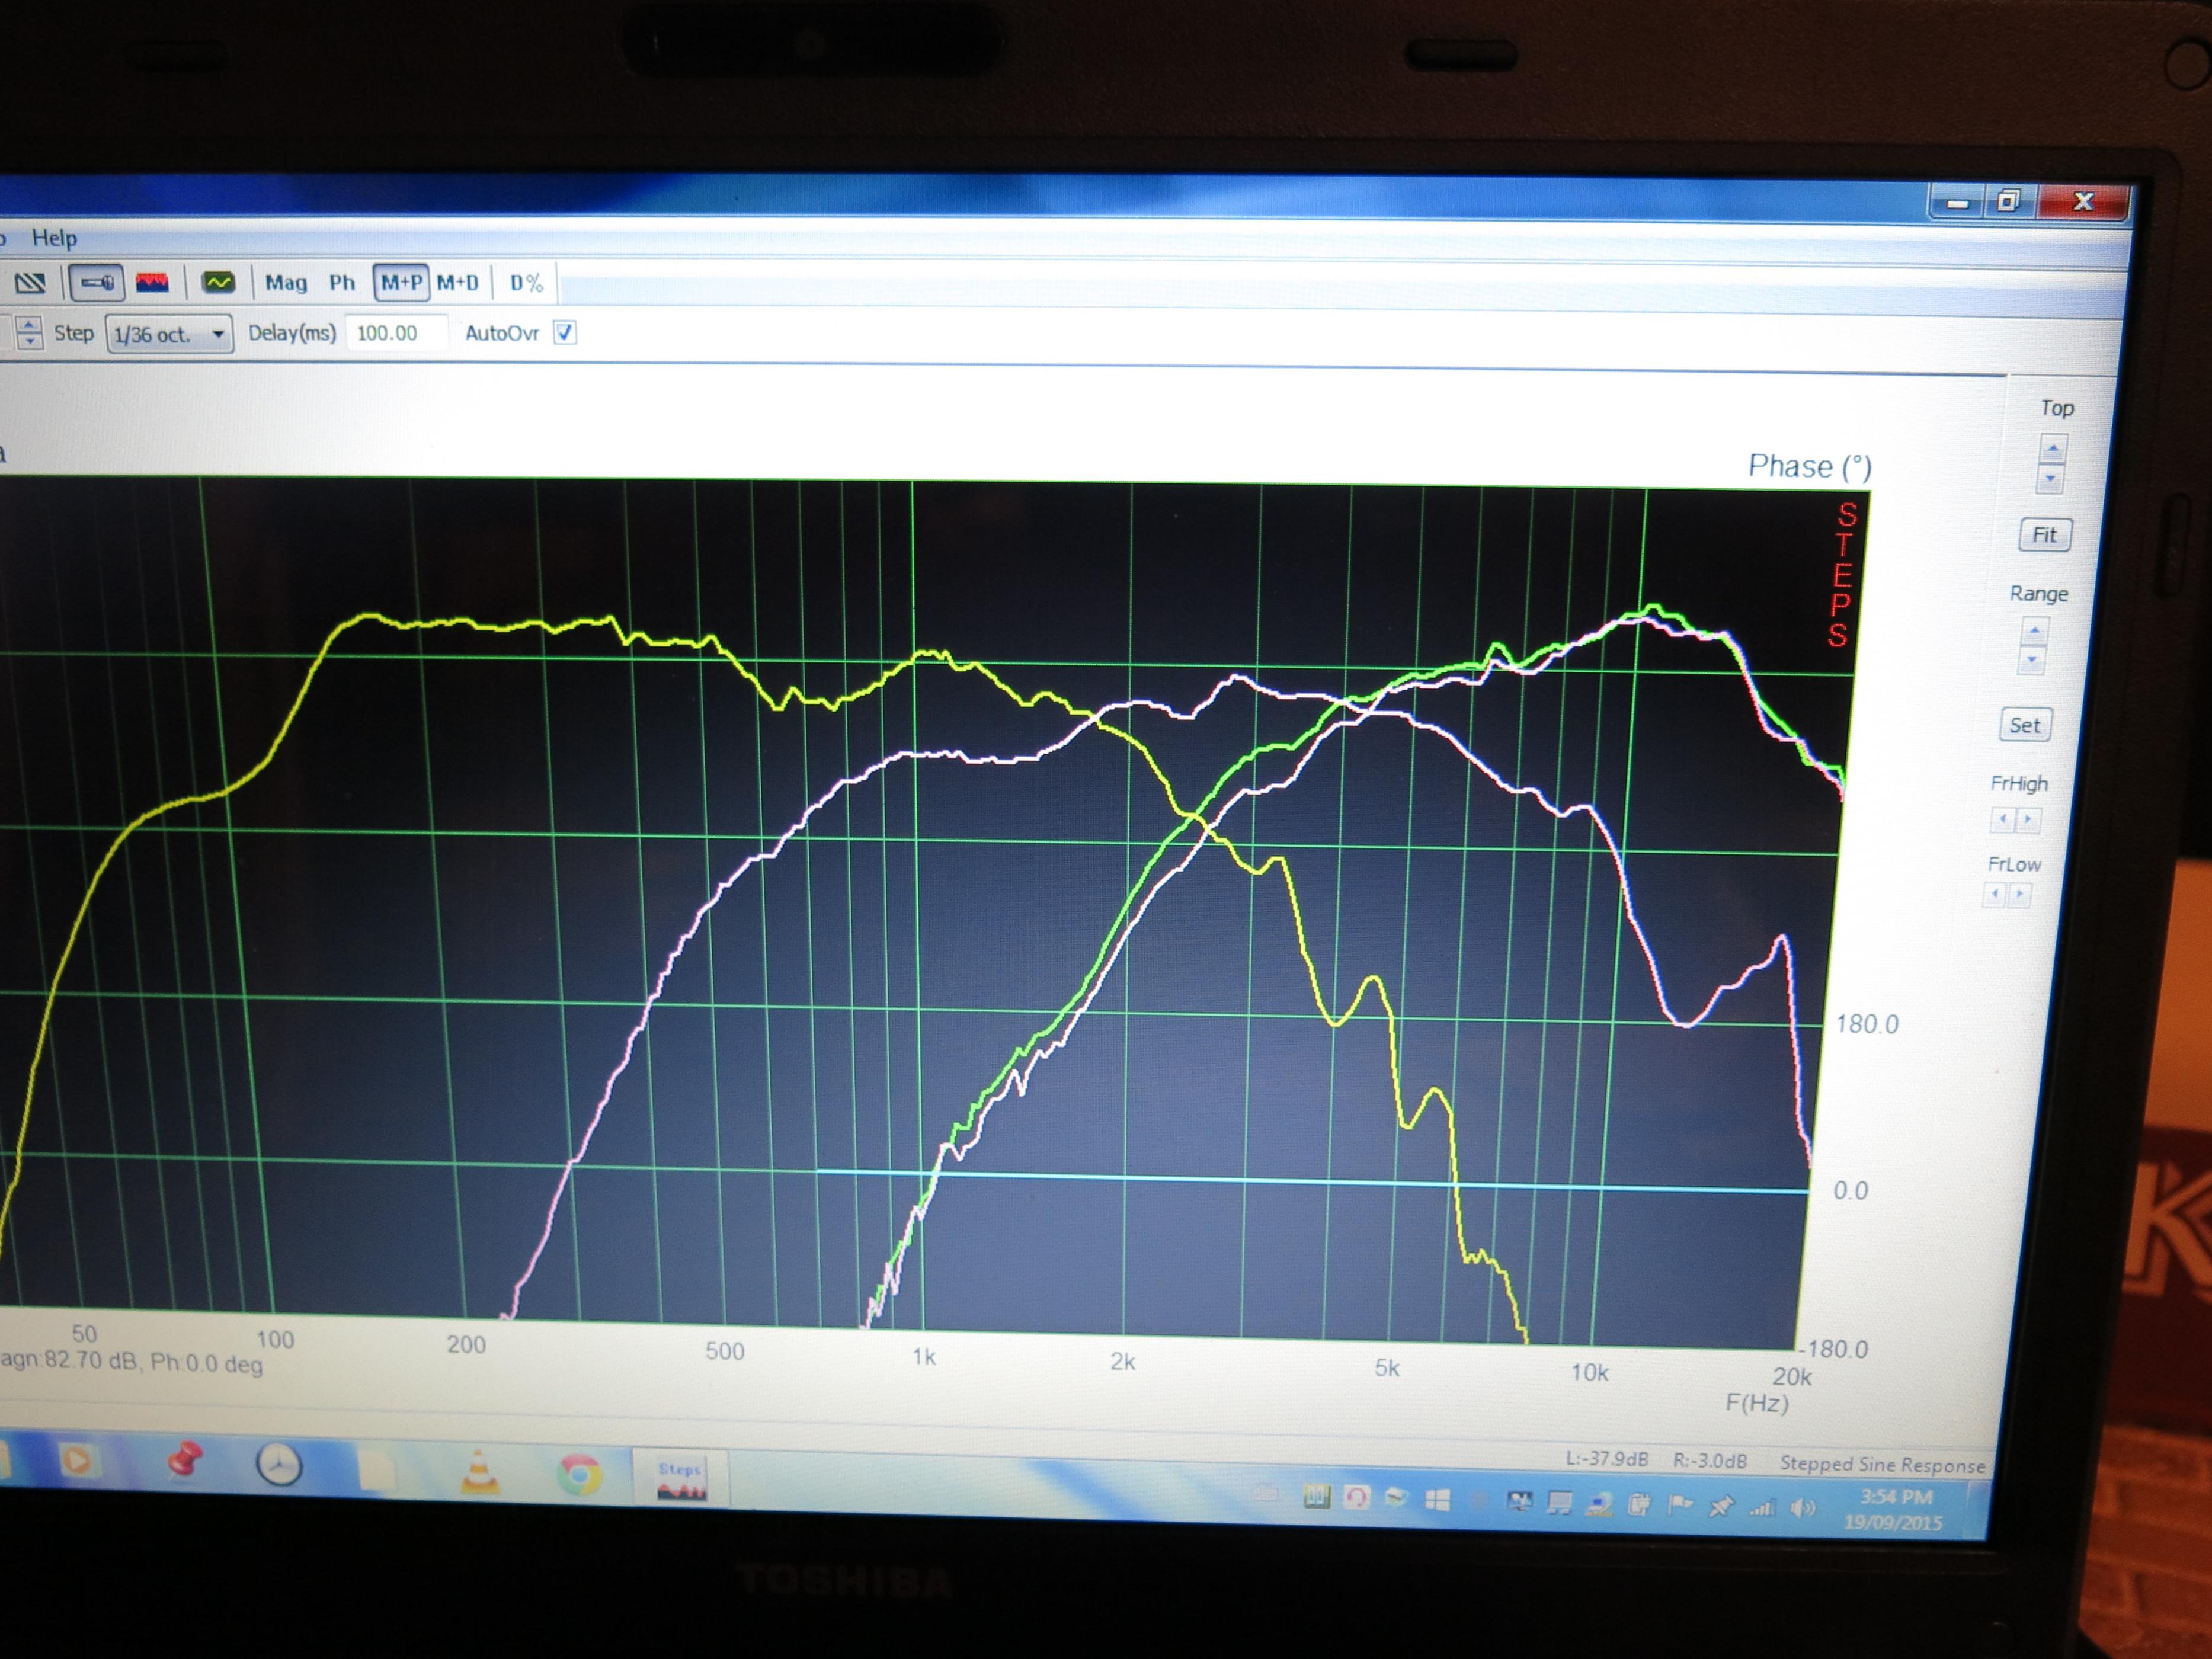Screen dimensions: 2212x1659
Task: Select the M+D display mode
Action: pyautogui.click(x=458, y=283)
